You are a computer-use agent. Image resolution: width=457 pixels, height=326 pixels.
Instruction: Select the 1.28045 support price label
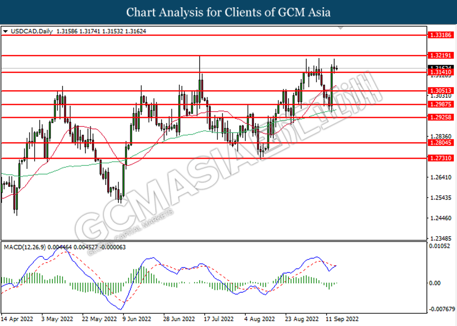[441, 143]
